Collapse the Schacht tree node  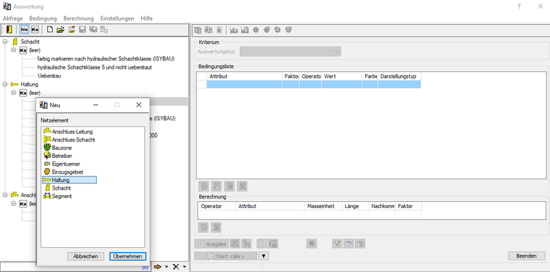pos(5,41)
